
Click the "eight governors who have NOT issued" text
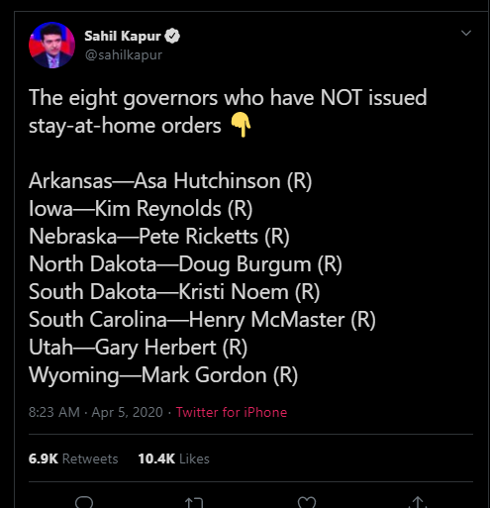click(247, 98)
